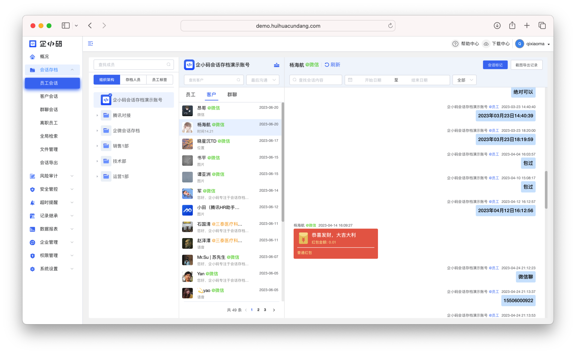Image resolution: width=576 pixels, height=354 pixels.
Task: Click the search icon in 查找客户 field
Action: tap(238, 80)
